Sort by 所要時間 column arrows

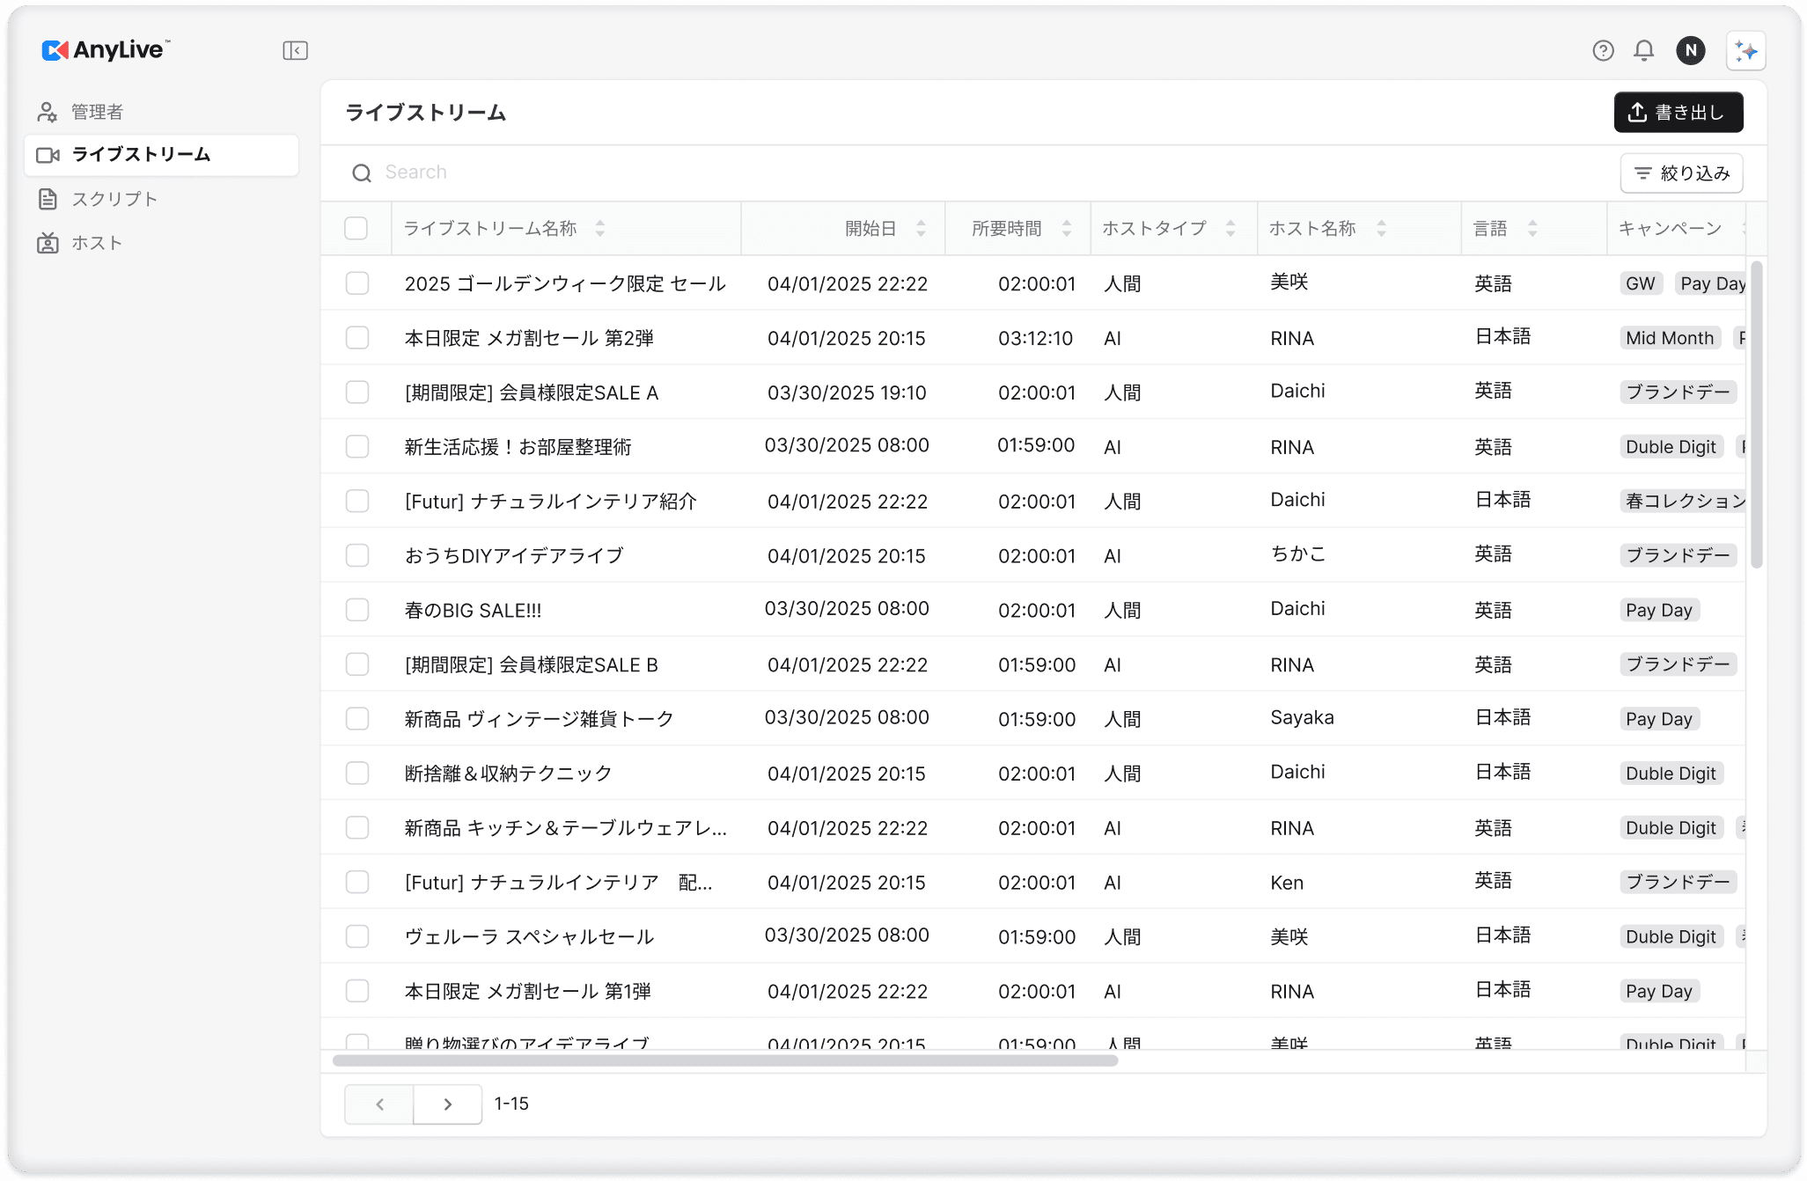pos(1066,229)
